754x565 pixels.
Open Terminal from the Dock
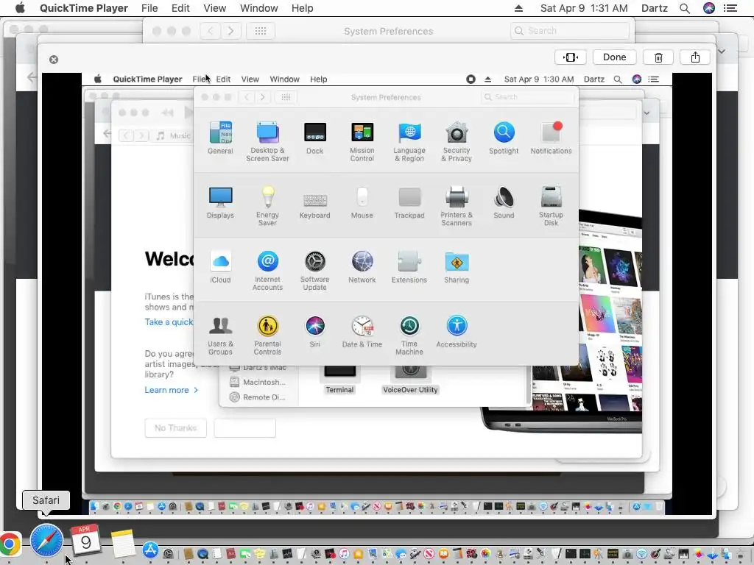point(571,553)
